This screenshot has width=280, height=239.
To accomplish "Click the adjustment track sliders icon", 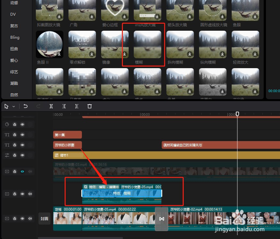I will click(7, 155).
